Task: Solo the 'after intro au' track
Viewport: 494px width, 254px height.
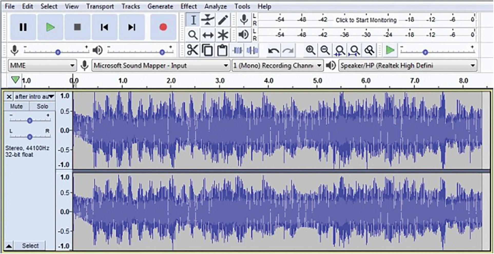Action: pos(42,106)
